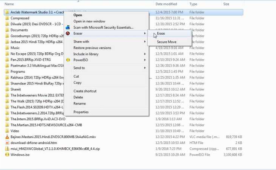276x170 pixels.
Task: Select Bajirao.Mastani.2015.Hindi.DVDSCR.800MB.ShAaNiG.mkv file name
Action: (53, 137)
